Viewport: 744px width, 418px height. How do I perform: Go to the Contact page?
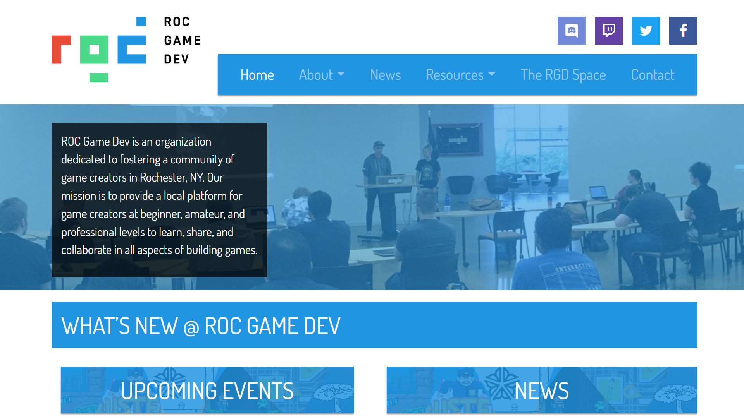tap(653, 75)
